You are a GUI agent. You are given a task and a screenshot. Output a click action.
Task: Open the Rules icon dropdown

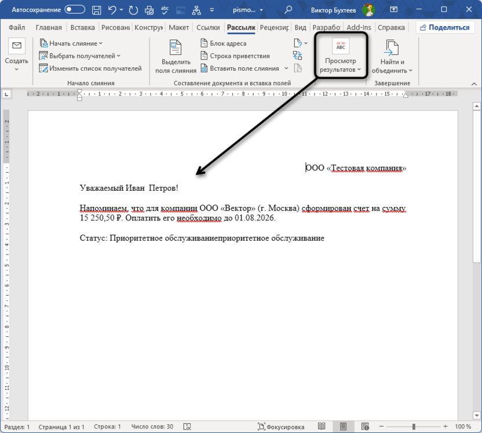click(x=300, y=43)
